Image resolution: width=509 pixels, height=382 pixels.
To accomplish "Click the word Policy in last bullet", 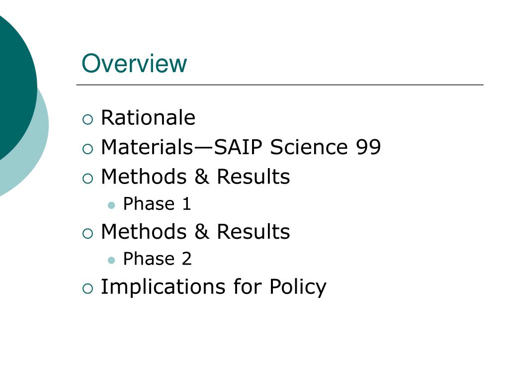I will pos(298,287).
